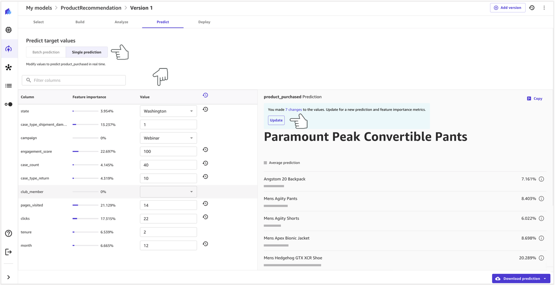Open the empty club_member dropdown
Image resolution: width=555 pixels, height=285 pixels.
(168, 192)
